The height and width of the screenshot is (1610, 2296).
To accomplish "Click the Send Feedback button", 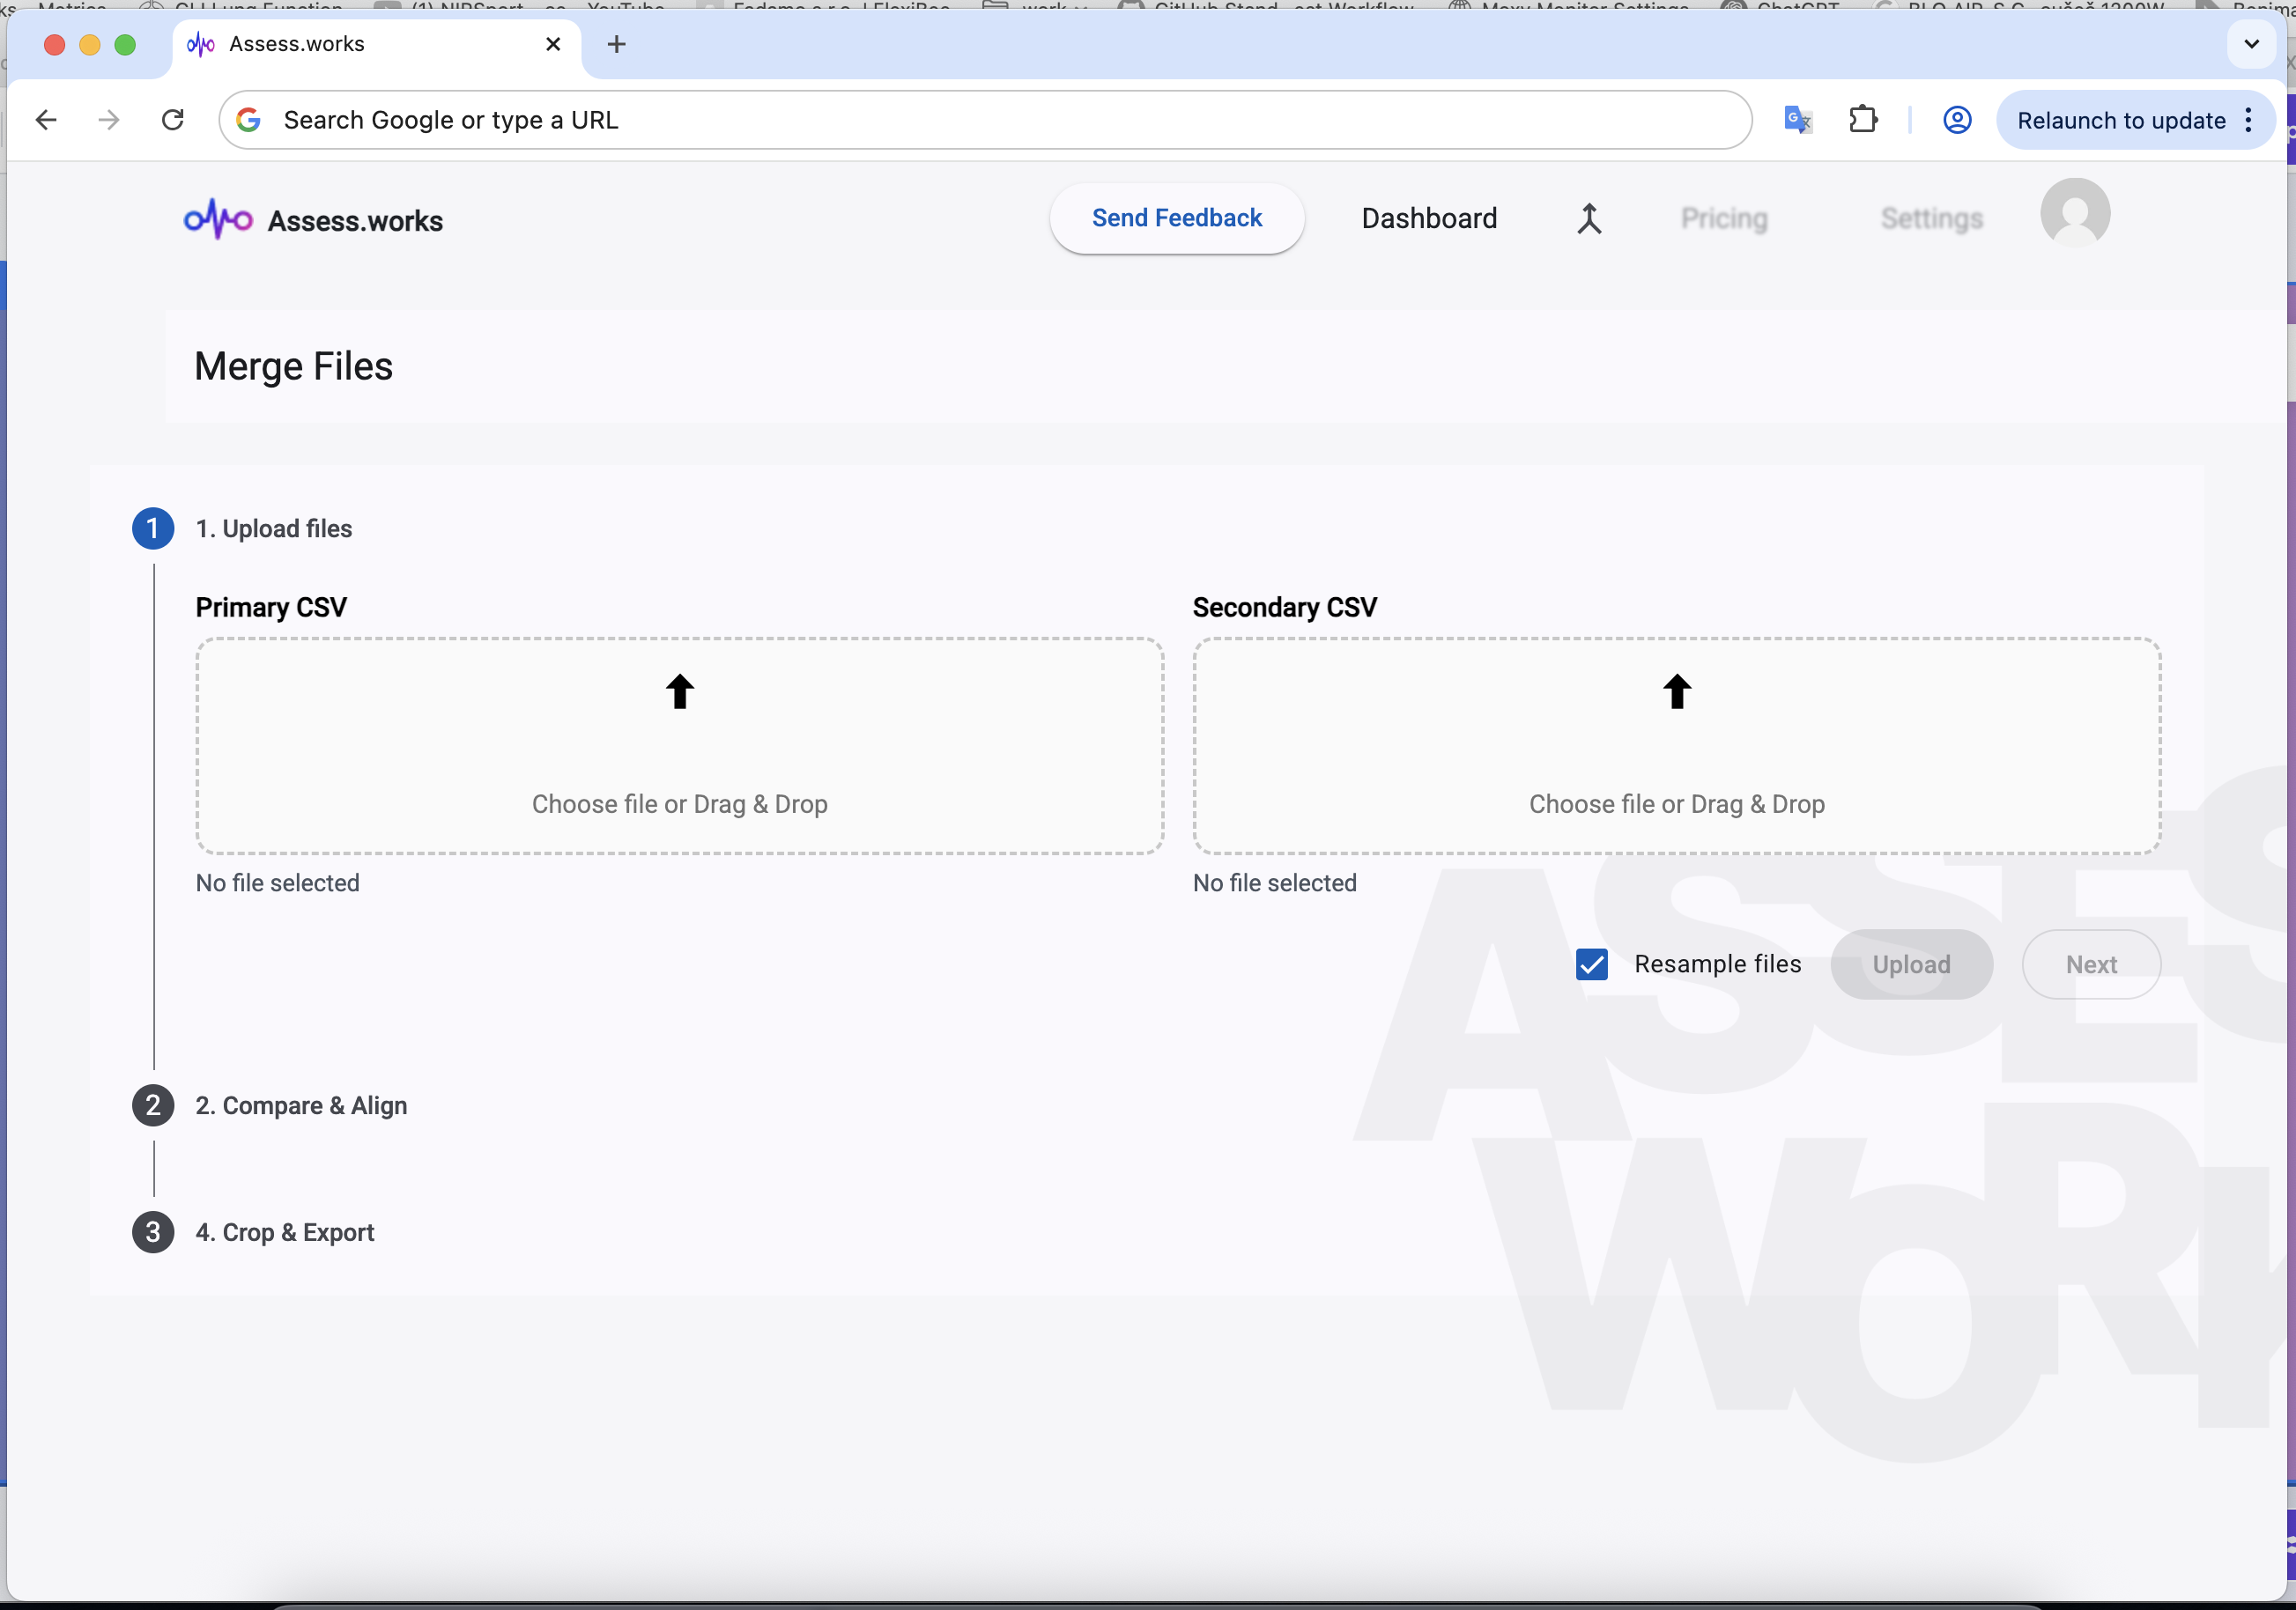I will (1176, 218).
